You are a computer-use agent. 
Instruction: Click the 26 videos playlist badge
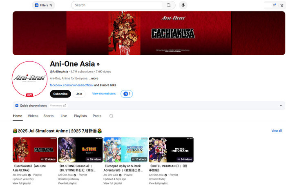[x=94, y=159]
